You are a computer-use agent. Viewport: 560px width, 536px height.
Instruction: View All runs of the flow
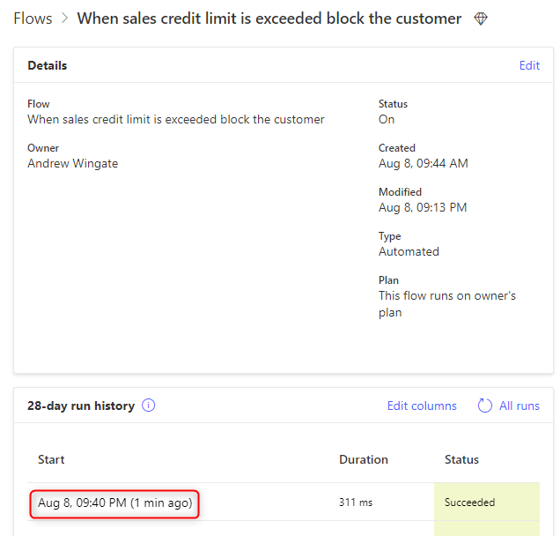pyautogui.click(x=519, y=406)
